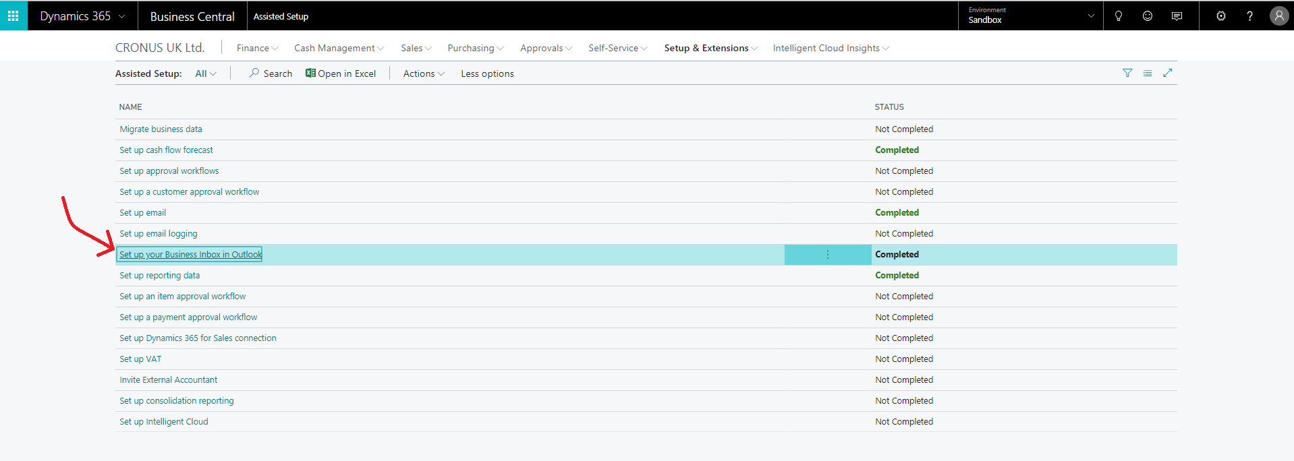This screenshot has height=461, width=1294.
Task: Expand the Dynamics 365 dropdown
Action: coord(82,16)
